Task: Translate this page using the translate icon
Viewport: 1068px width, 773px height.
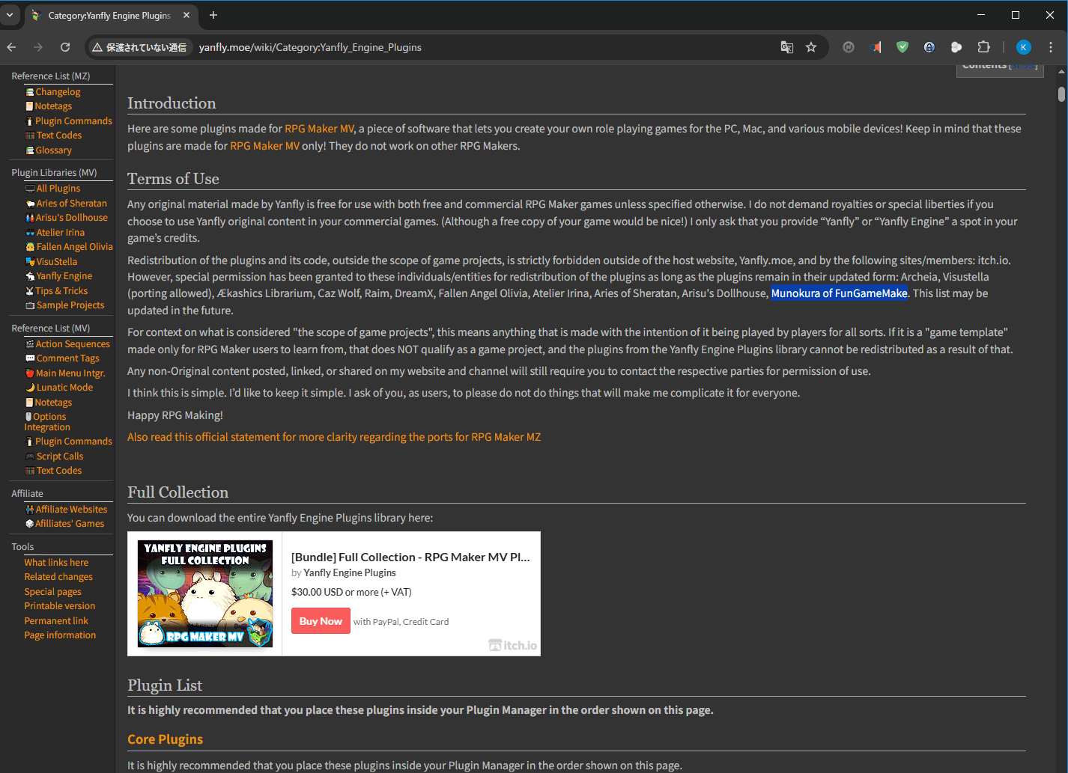Action: [786, 47]
